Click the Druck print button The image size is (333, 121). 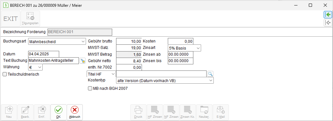point(138,112)
